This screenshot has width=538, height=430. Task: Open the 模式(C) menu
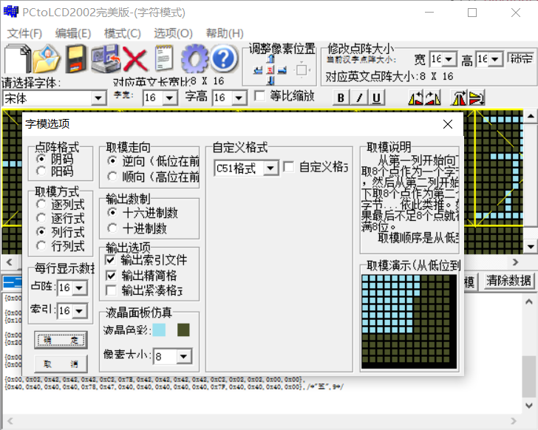pos(123,33)
